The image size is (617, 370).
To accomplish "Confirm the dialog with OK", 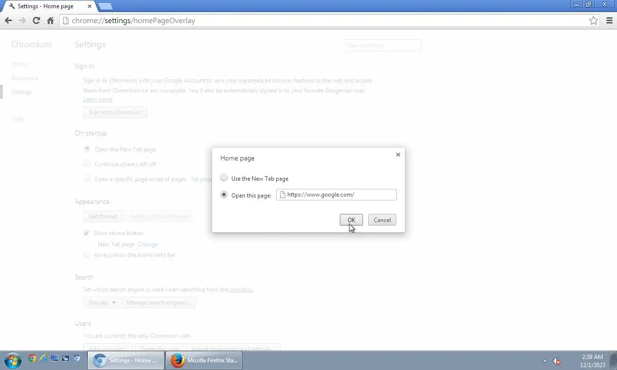I will (351, 220).
